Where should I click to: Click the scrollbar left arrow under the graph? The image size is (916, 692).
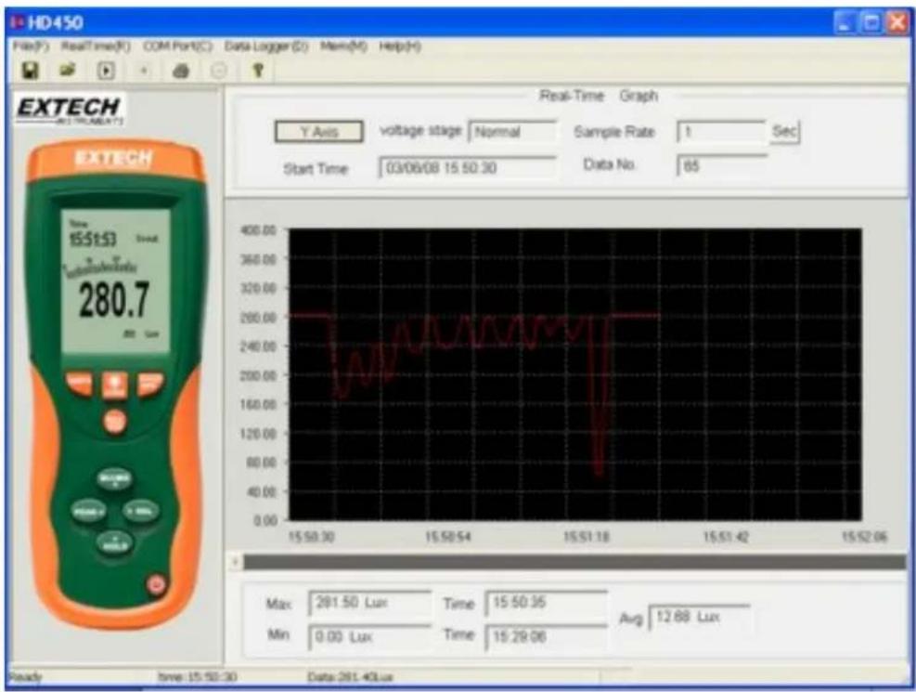point(236,562)
